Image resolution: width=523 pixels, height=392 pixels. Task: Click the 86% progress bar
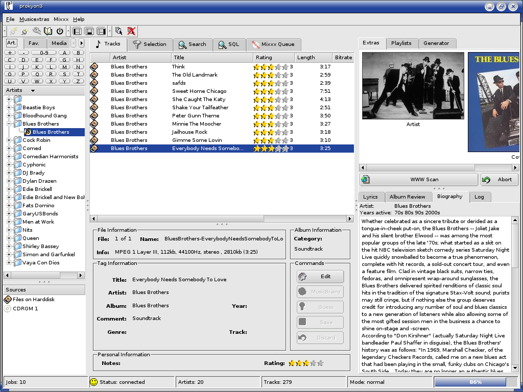coord(476,382)
